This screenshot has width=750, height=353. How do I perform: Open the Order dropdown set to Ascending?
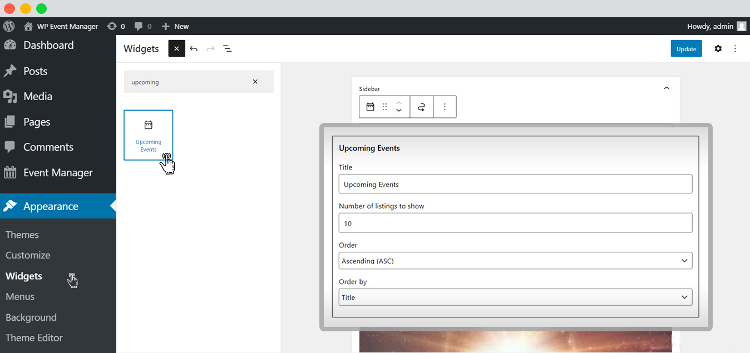pos(515,261)
